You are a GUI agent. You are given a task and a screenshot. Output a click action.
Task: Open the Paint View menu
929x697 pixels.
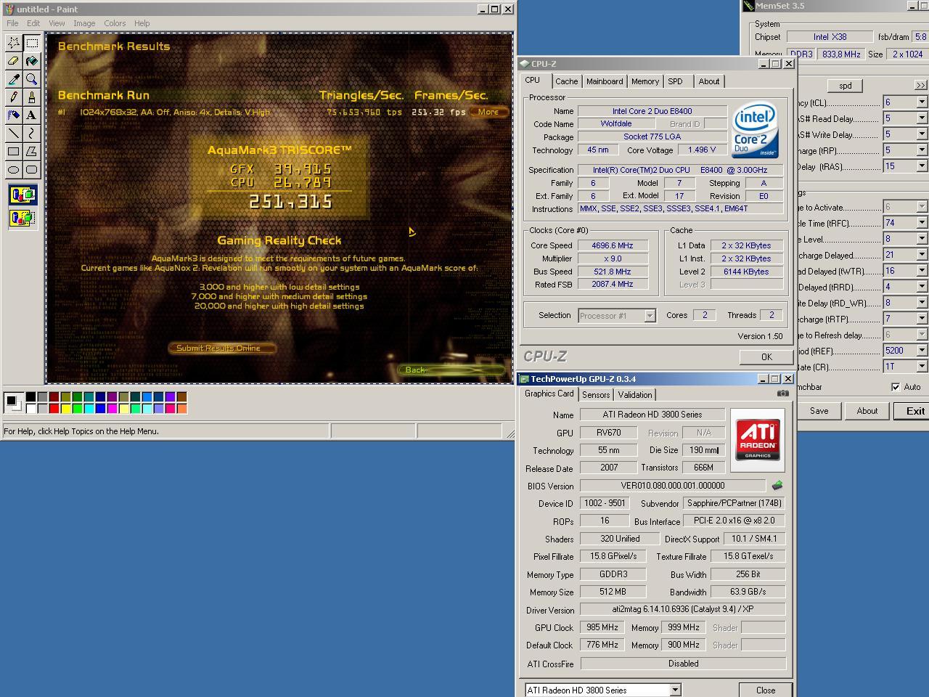point(57,23)
